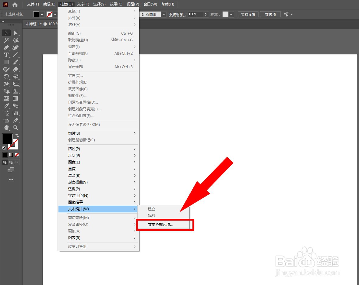The width and height of the screenshot is (359, 285).
Task: Select the Rectangle tool
Action: [x=6, y=62]
